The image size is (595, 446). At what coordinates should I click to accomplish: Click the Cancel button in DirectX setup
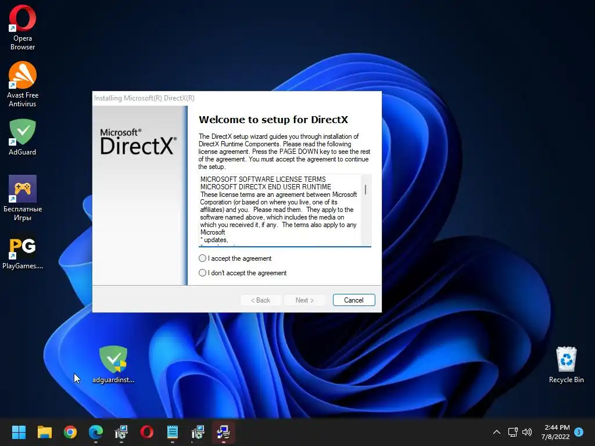[x=354, y=300]
